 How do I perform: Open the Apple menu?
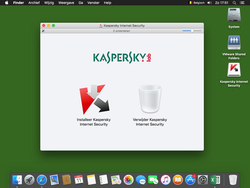(6, 3)
